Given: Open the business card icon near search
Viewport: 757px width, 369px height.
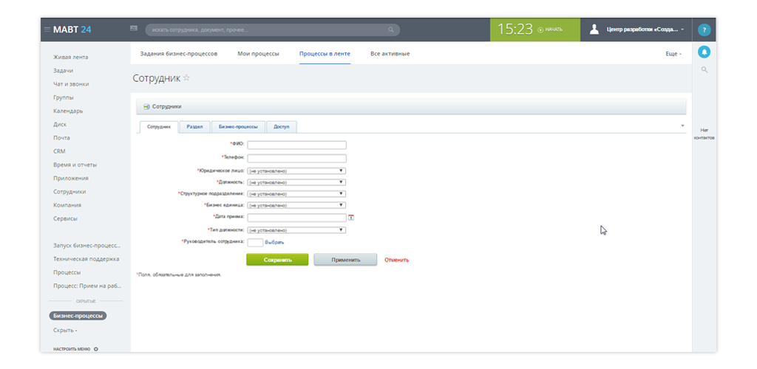Looking at the screenshot, I should click(x=134, y=29).
